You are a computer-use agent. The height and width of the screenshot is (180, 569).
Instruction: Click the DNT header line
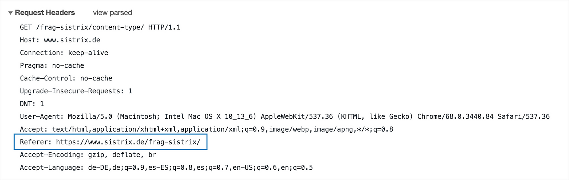[32, 104]
